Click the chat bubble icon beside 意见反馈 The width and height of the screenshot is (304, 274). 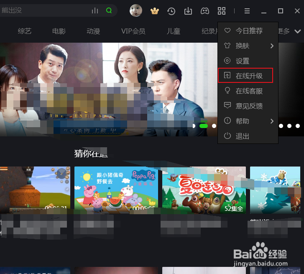[x=227, y=105]
